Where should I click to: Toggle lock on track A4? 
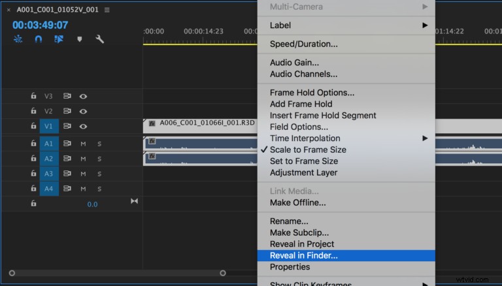click(x=33, y=188)
